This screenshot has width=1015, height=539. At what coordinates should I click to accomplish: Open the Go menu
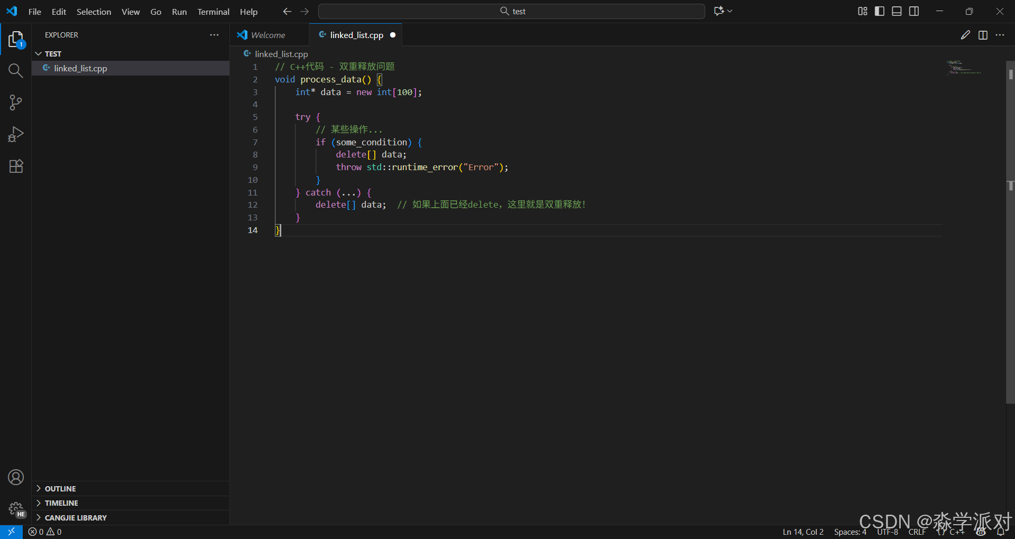pos(156,12)
